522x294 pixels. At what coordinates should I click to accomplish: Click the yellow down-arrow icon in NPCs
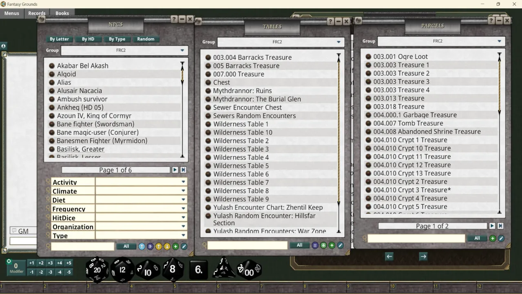[167, 246]
